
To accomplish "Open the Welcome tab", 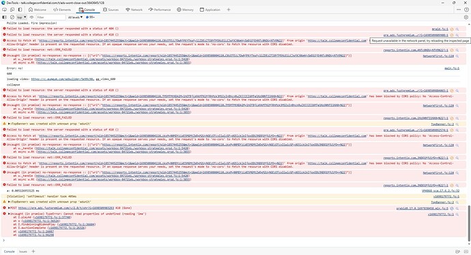I will pos(38,10).
